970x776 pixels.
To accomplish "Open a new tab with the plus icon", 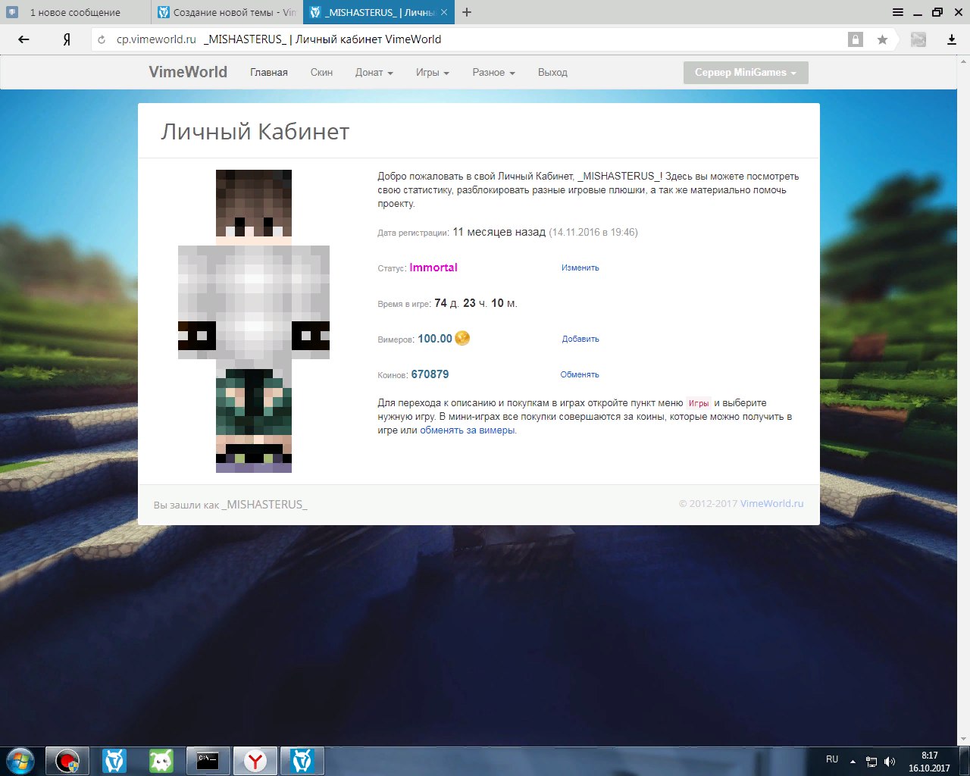I will [x=467, y=12].
